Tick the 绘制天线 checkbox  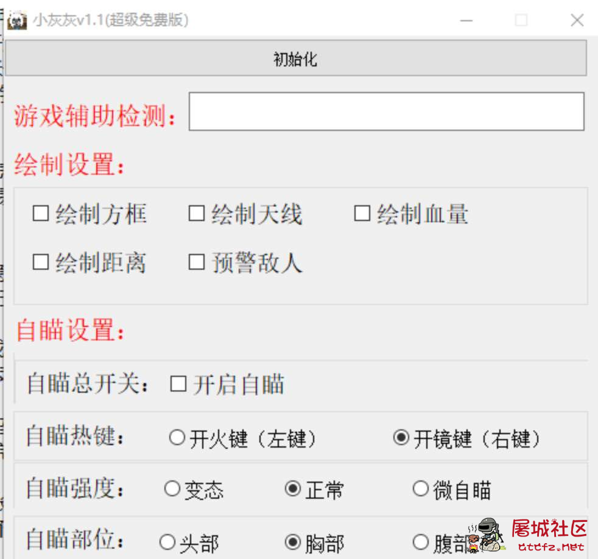tap(197, 214)
